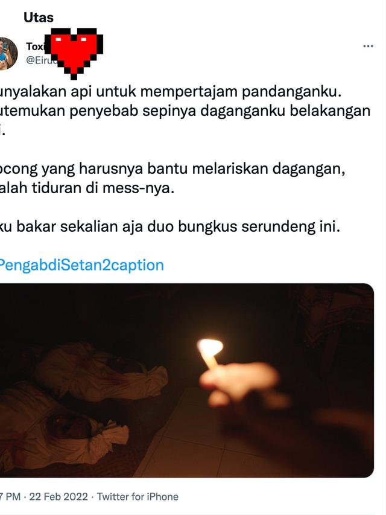Open the tweet author's profile avatar
This screenshot has width=386, height=515.
click(8, 54)
